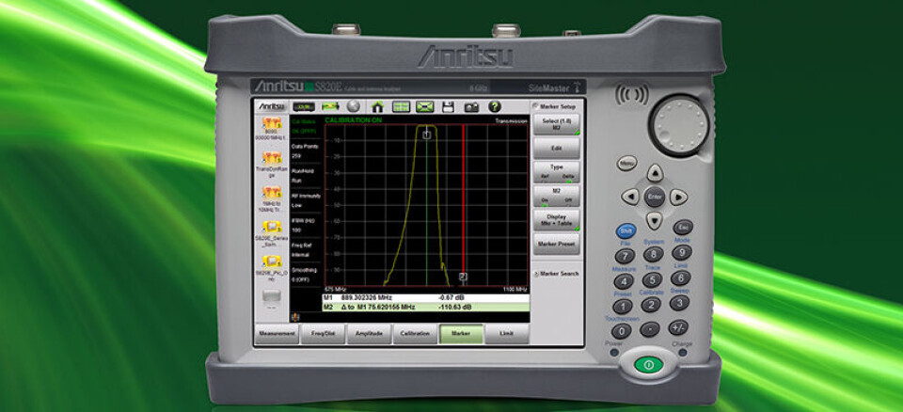Toggle marker Type between Ref and Delta
Viewport: 903px width, 412px height.
(x=556, y=172)
